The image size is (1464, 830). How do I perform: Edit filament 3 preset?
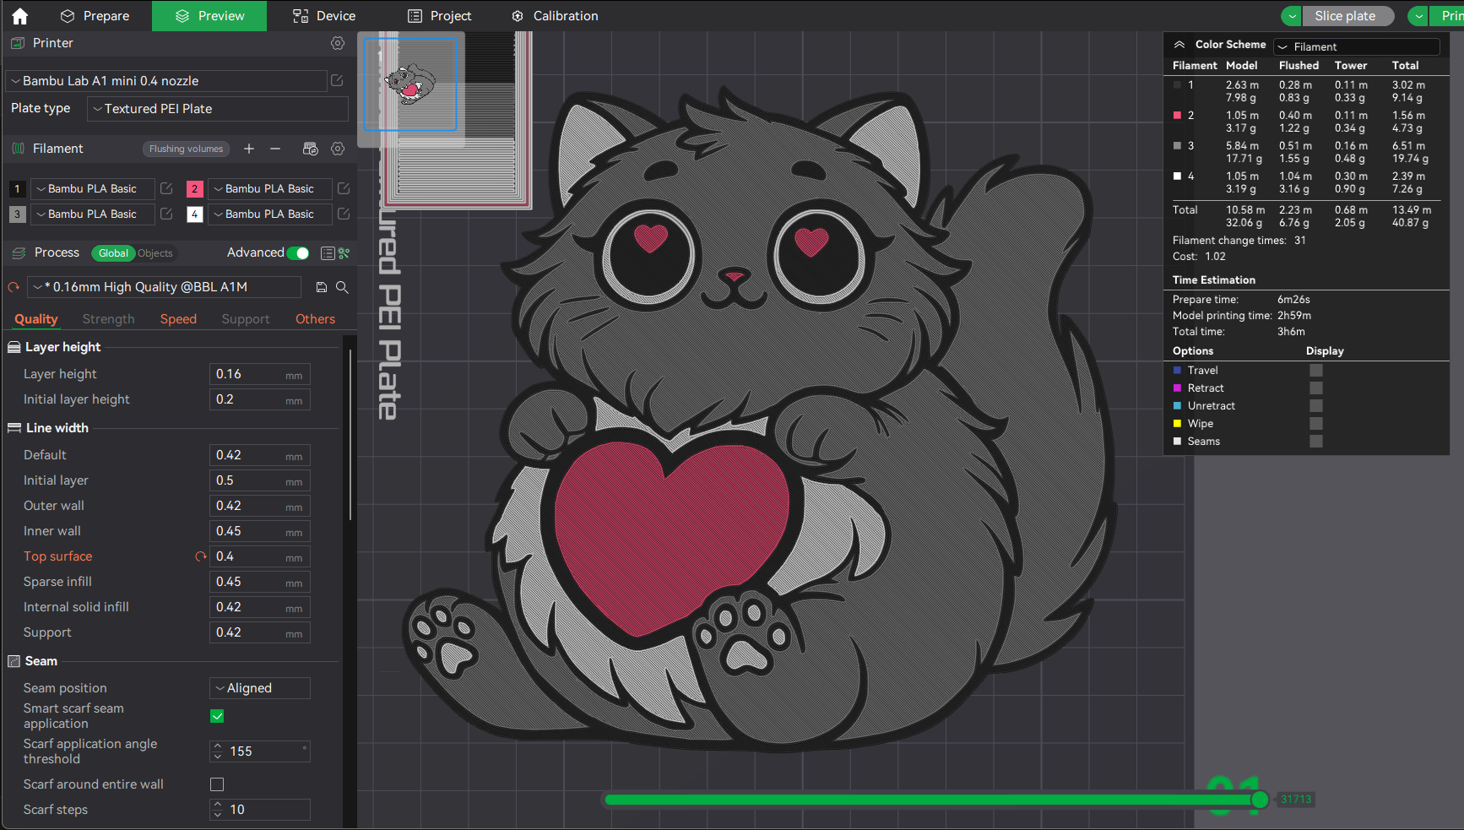coord(166,214)
